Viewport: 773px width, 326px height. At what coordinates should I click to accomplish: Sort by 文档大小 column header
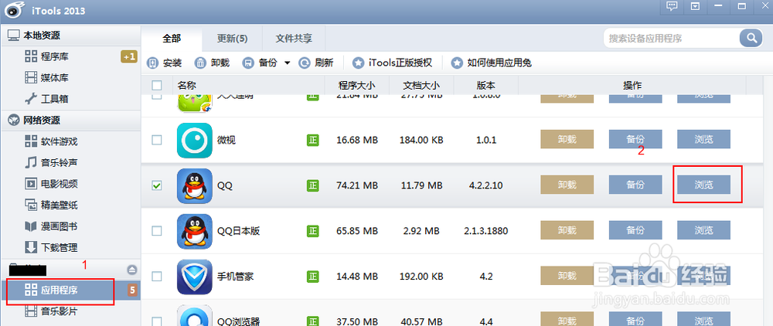point(421,86)
